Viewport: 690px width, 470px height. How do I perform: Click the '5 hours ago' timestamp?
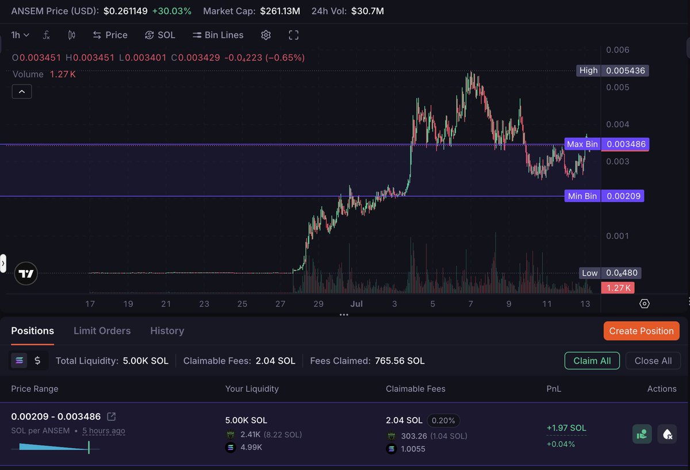[103, 431]
